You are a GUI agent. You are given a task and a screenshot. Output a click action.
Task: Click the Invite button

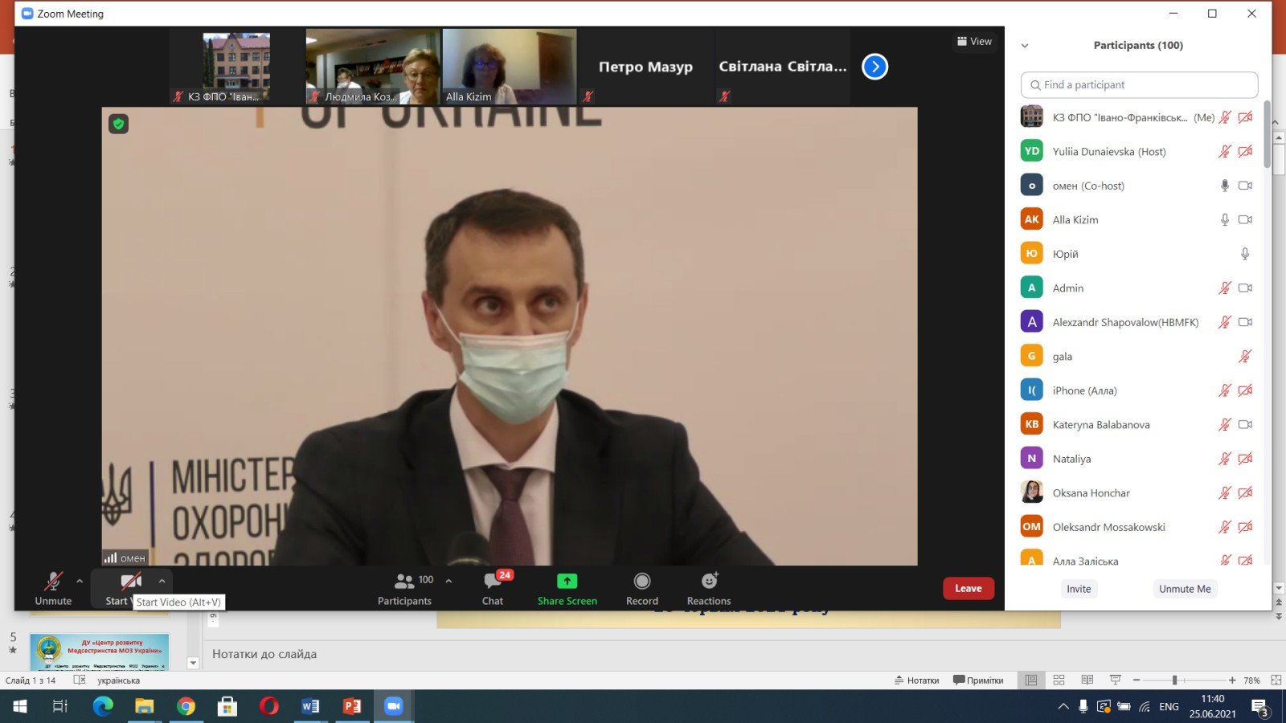(1079, 589)
